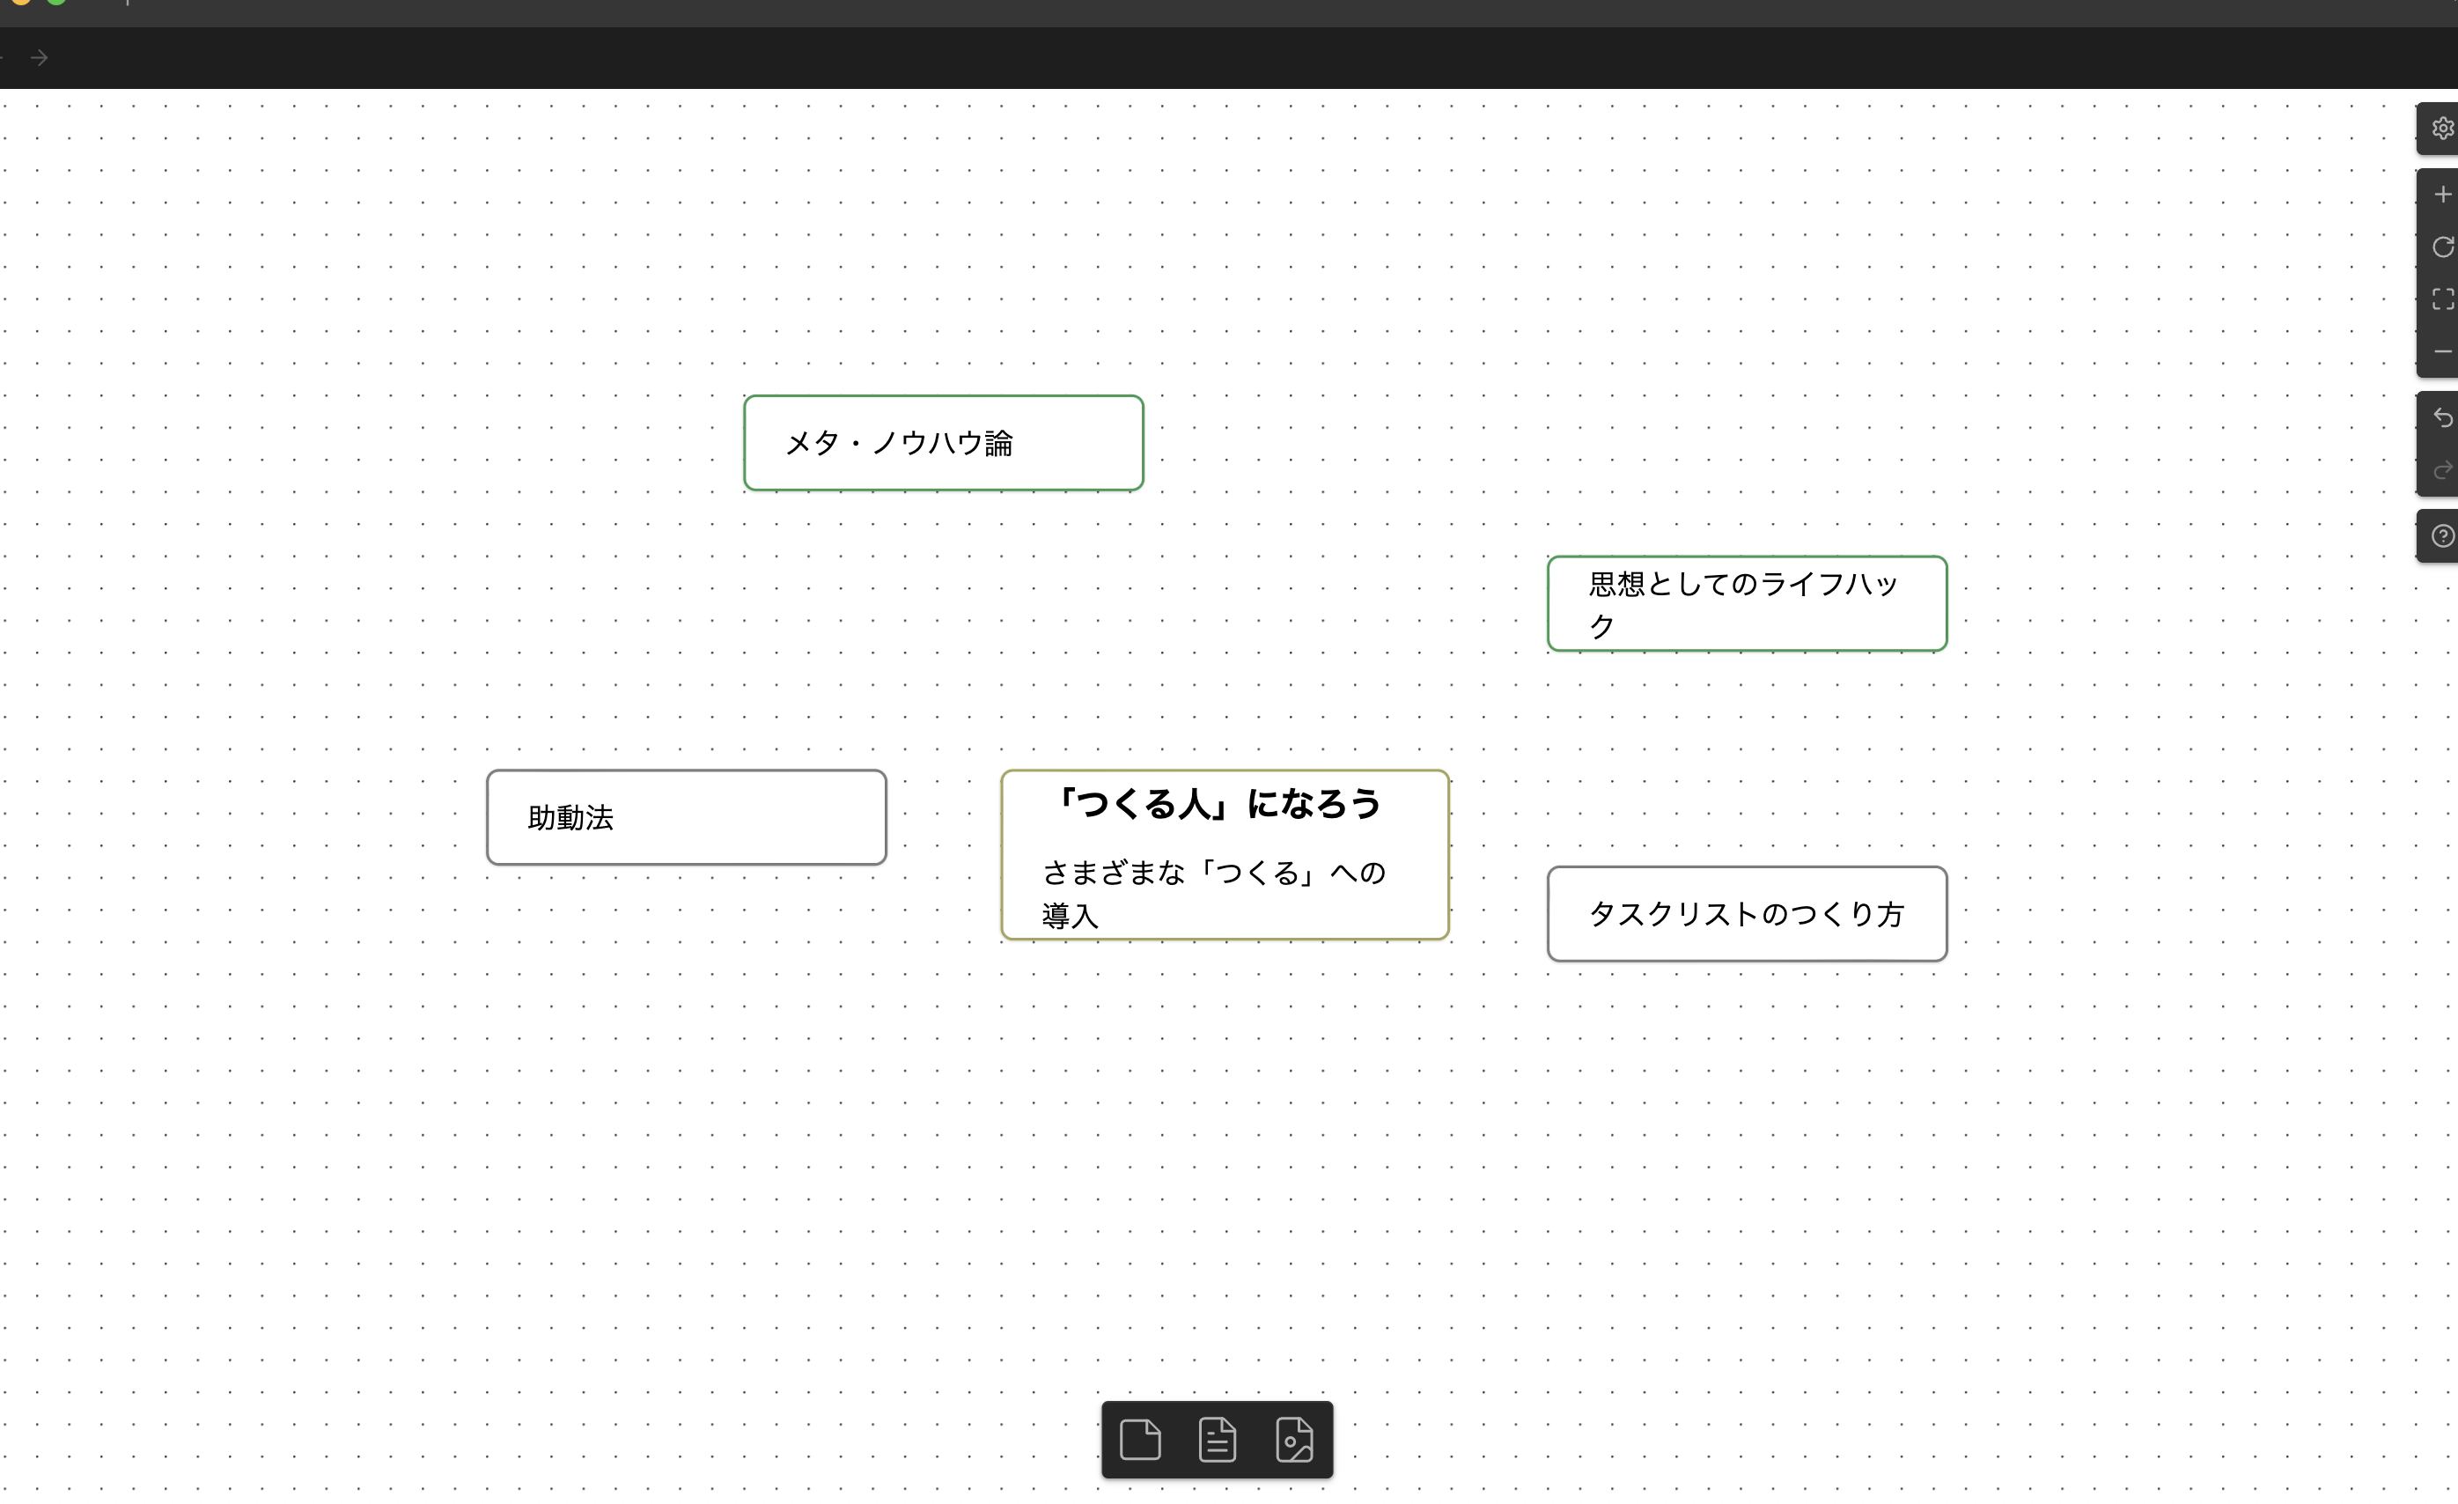
Task: Zoom to fit all cards
Action: (x=2443, y=299)
